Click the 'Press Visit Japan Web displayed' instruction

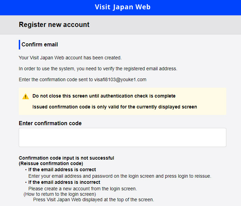[94, 200]
